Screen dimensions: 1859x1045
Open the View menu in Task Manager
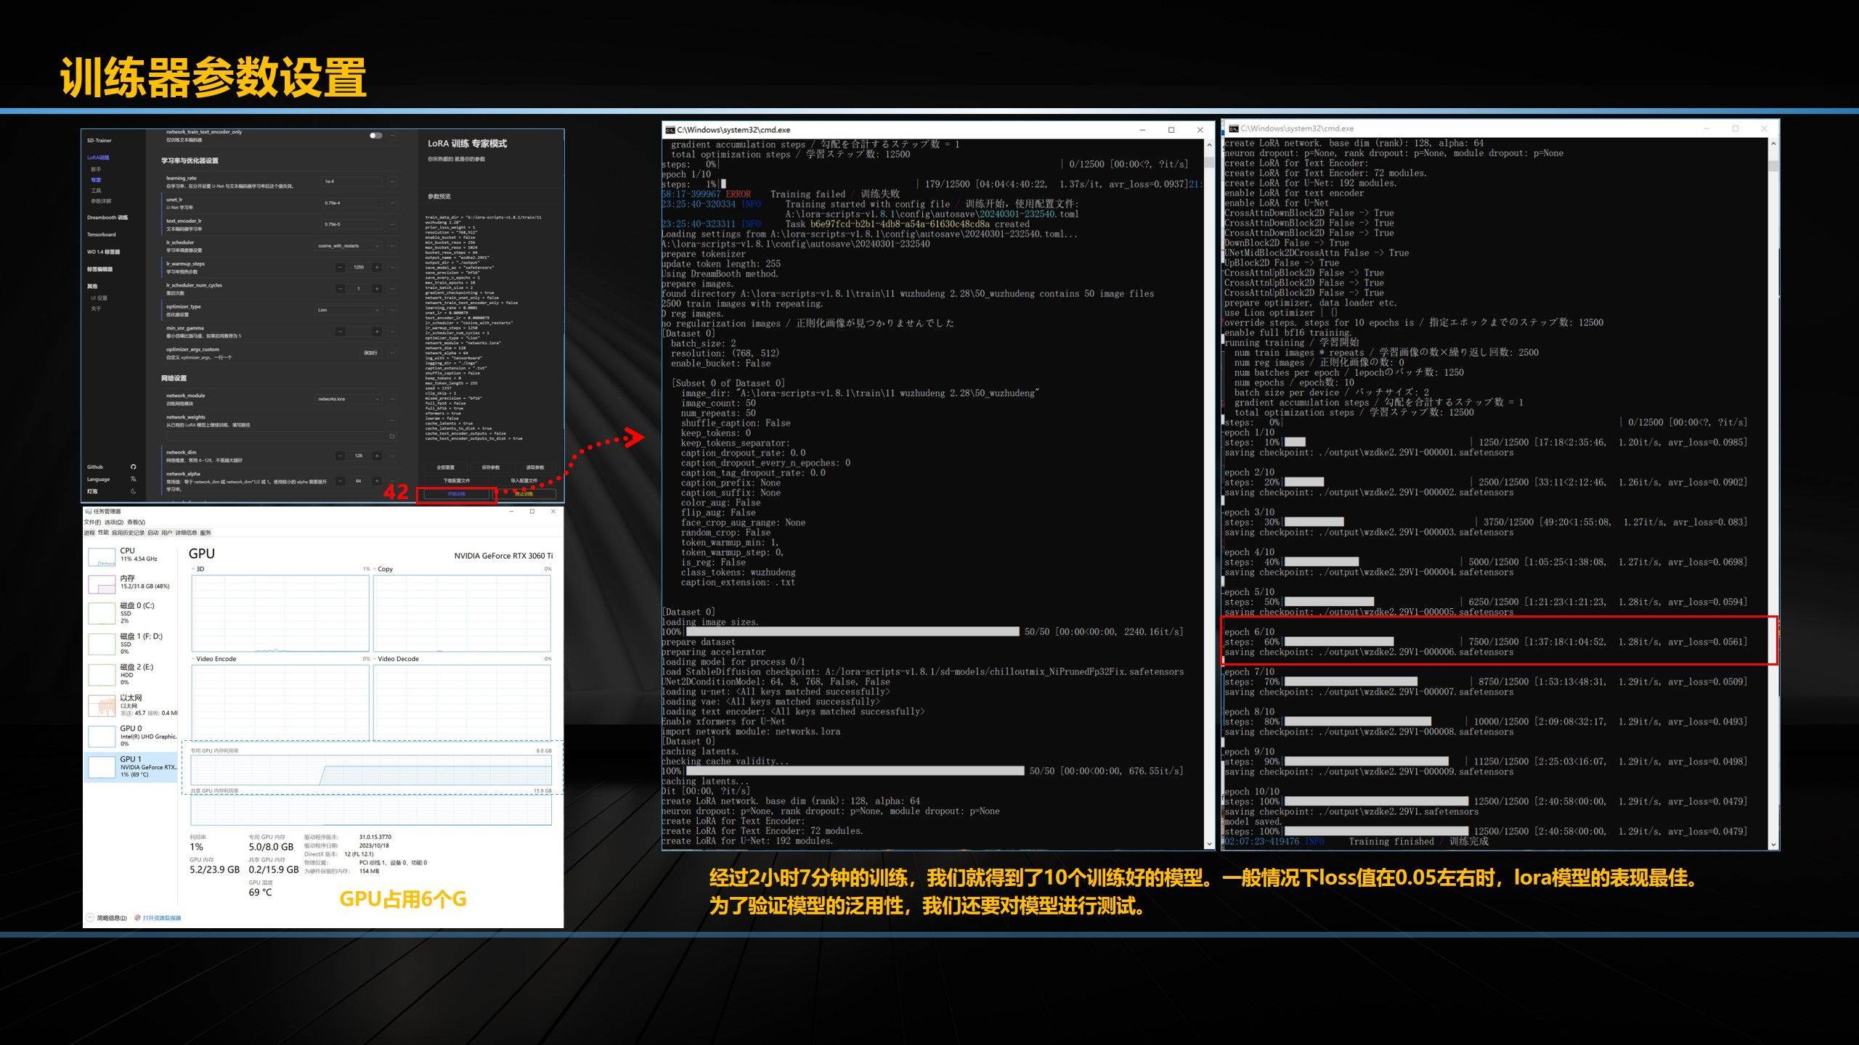(136, 522)
